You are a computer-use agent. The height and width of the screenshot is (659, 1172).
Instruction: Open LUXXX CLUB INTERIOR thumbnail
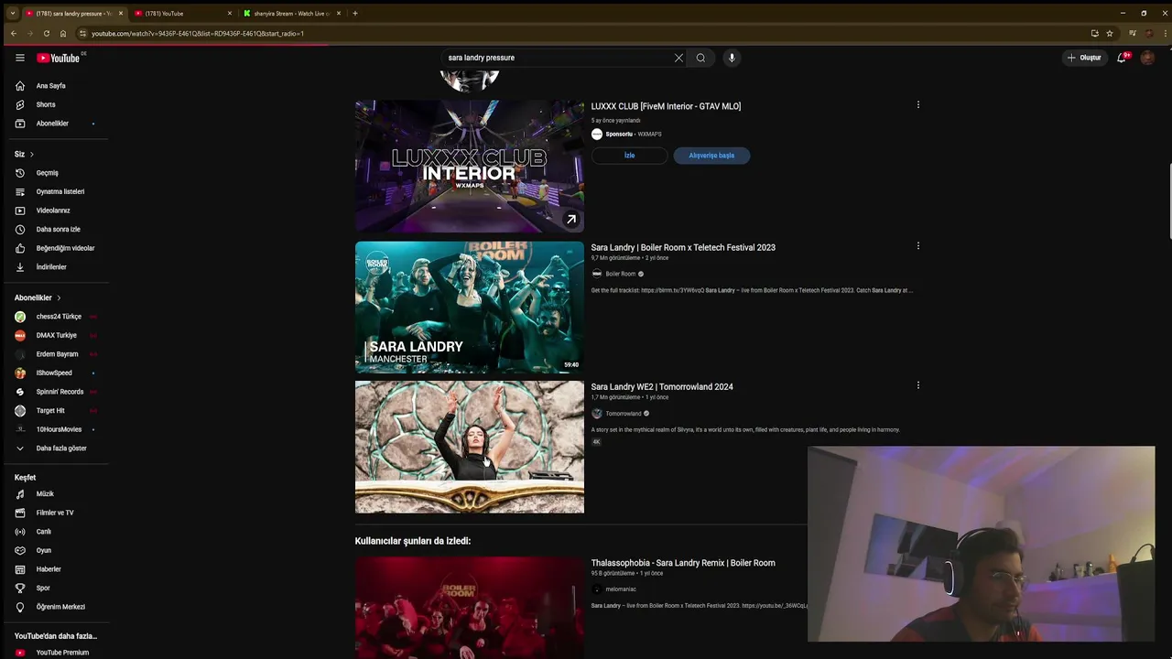(x=470, y=167)
